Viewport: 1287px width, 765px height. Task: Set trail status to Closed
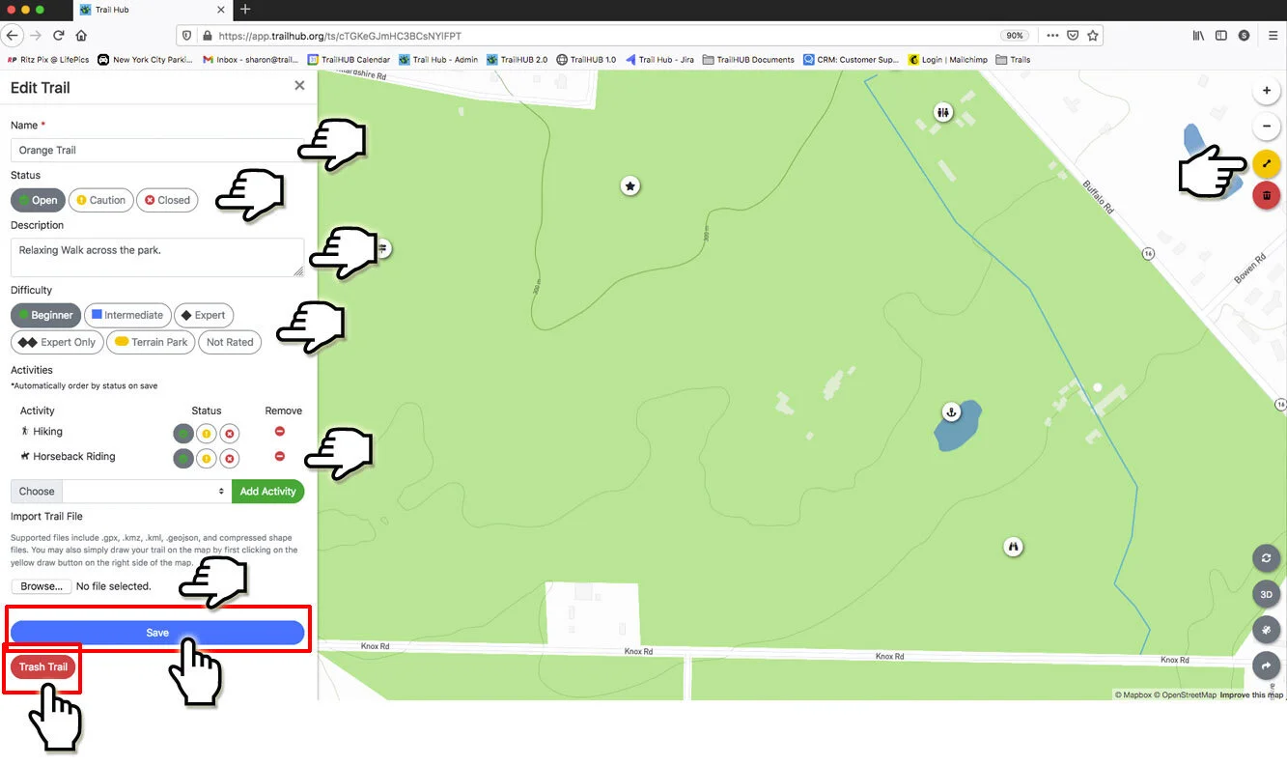coord(167,200)
